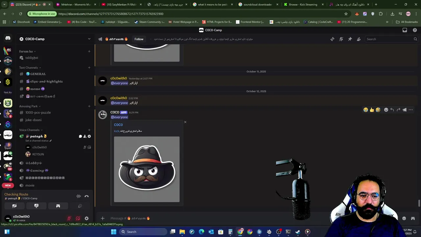421x237 pixels.
Task: Open pinned messages in channel header
Action: pyautogui.click(x=350, y=39)
